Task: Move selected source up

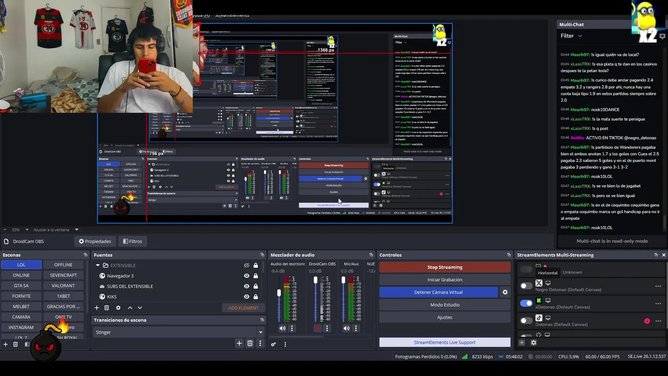Action: click(x=130, y=308)
